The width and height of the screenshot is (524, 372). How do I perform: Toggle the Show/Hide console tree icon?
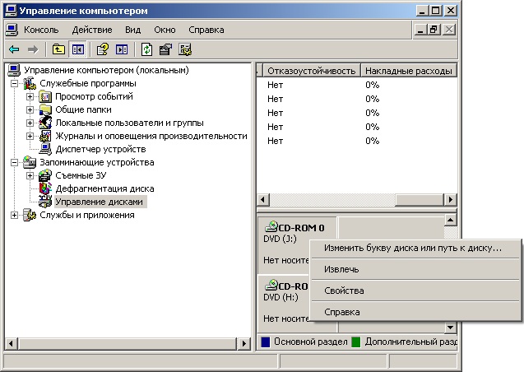[x=77, y=49]
